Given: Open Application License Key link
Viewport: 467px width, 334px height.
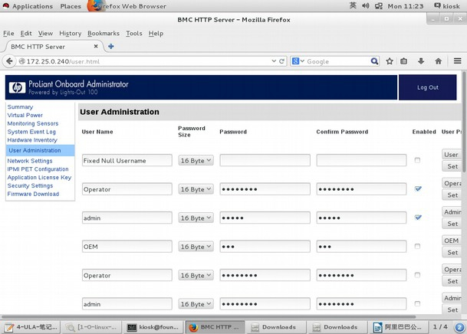Looking at the screenshot, I should pyautogui.click(x=39, y=178).
